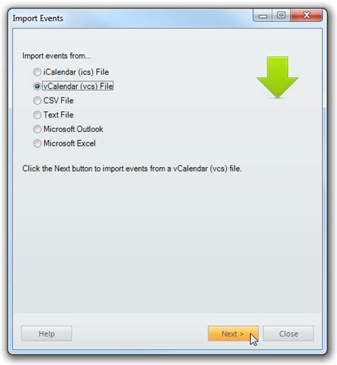Click the 'Microsoft Outlook' label text
Image resolution: width=337 pixels, height=365 pixels.
pyautogui.click(x=73, y=129)
